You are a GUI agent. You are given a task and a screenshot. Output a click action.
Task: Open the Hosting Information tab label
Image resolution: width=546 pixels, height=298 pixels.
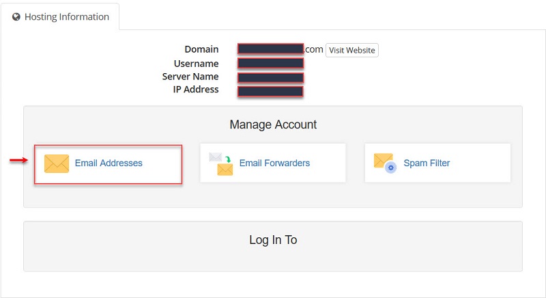pyautogui.click(x=66, y=17)
